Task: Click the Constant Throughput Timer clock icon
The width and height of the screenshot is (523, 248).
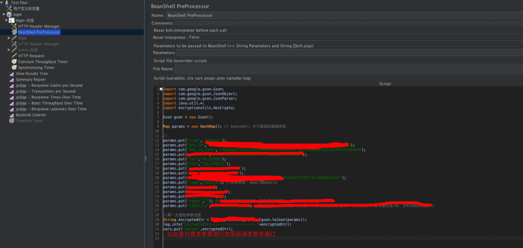Action: tap(14, 62)
